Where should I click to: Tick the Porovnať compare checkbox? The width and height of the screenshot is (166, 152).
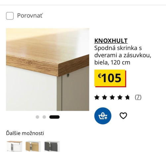coord(10,16)
